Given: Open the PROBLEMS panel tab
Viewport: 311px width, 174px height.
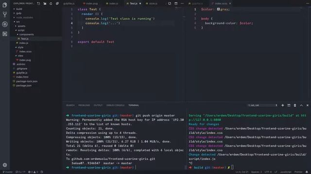Looking at the screenshot, I should point(84,105).
